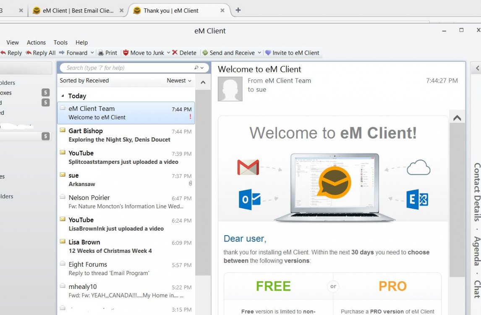Click sender avatar placeholder image
This screenshot has width=481, height=315.
pos(230,89)
